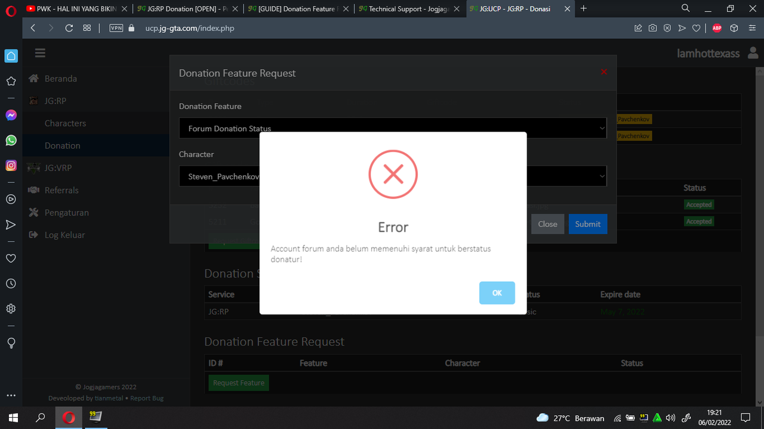Click the user avatar next to Iamhottexass
This screenshot has height=429, width=764.
click(x=752, y=54)
